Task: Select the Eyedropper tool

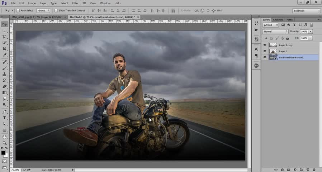Action: 4,55
